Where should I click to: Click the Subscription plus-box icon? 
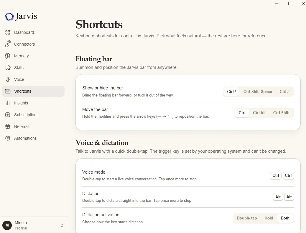point(8,115)
